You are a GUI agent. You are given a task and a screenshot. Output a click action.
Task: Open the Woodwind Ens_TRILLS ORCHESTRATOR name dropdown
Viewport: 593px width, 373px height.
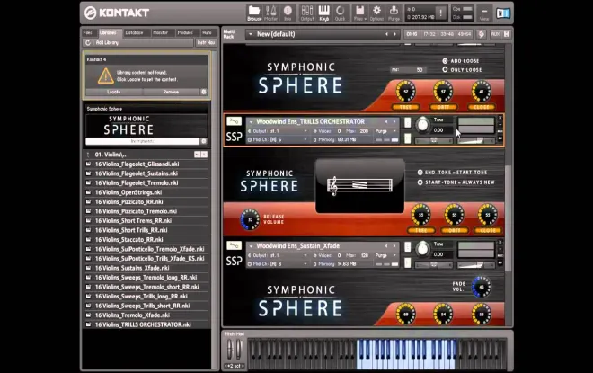pyautogui.click(x=251, y=122)
